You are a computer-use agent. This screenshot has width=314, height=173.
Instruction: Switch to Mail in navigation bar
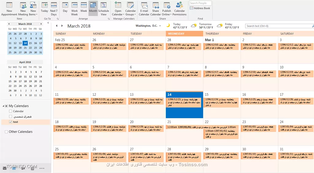coord(5,168)
